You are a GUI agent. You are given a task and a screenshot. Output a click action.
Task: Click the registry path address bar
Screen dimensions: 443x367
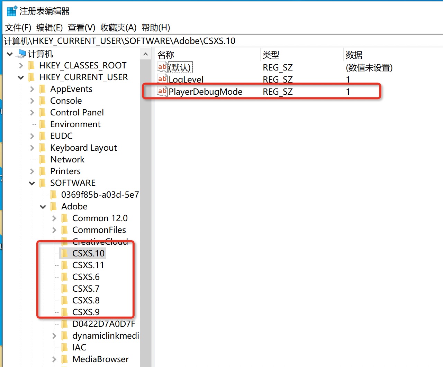(223, 41)
